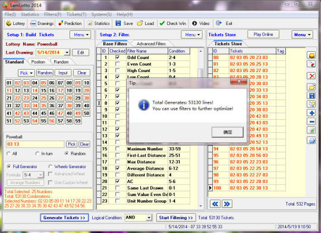
Task: Open the Pick dropdown above number grid
Action: pyautogui.click(x=26, y=73)
